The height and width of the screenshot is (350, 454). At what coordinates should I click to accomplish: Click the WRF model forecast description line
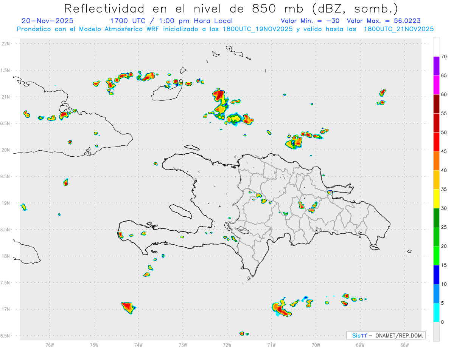pyautogui.click(x=225, y=29)
